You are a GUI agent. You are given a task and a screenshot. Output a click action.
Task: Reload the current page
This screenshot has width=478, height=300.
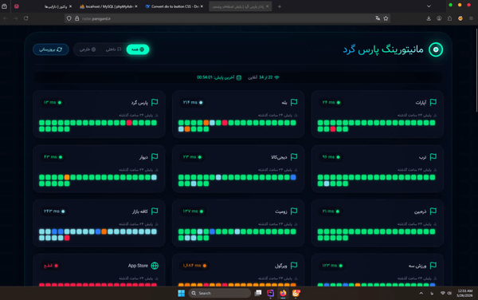pos(26,18)
